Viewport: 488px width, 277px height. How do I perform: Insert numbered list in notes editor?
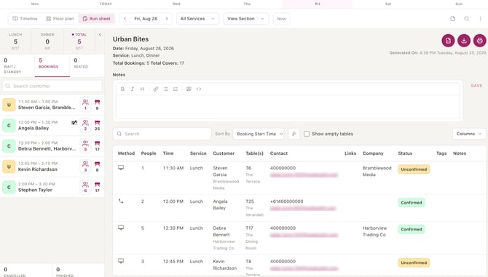click(x=176, y=89)
